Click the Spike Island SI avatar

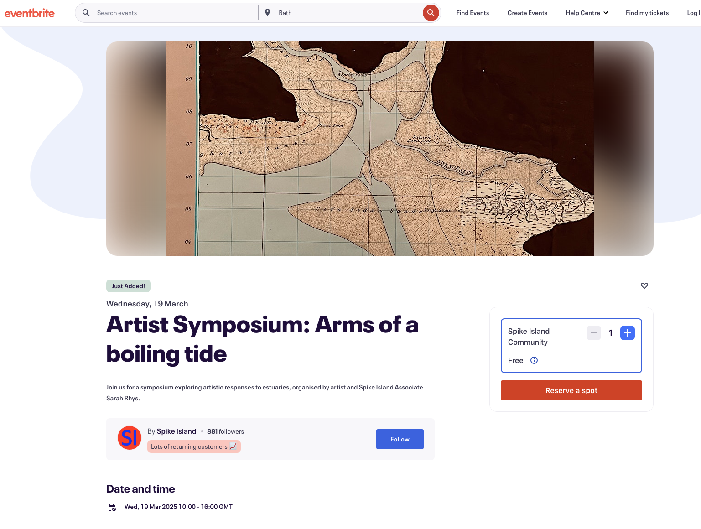pyautogui.click(x=130, y=438)
